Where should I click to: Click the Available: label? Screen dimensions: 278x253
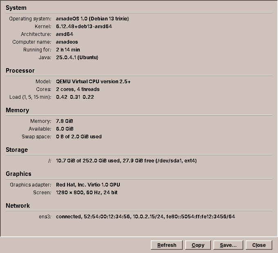click(x=40, y=129)
